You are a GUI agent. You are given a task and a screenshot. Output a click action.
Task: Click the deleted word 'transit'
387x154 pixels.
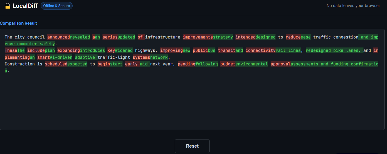[x=227, y=50]
